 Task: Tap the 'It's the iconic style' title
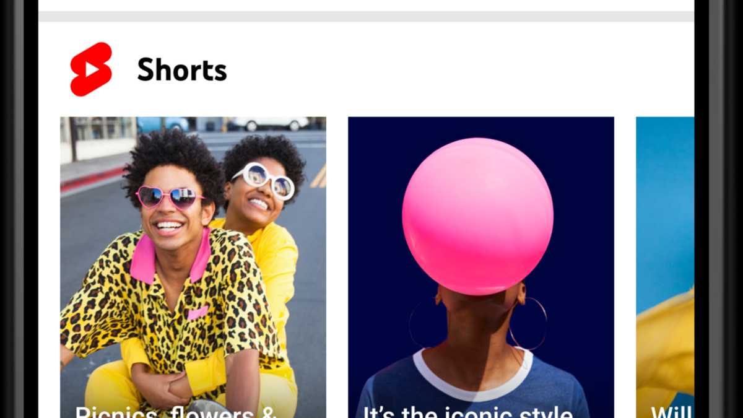(x=467, y=412)
